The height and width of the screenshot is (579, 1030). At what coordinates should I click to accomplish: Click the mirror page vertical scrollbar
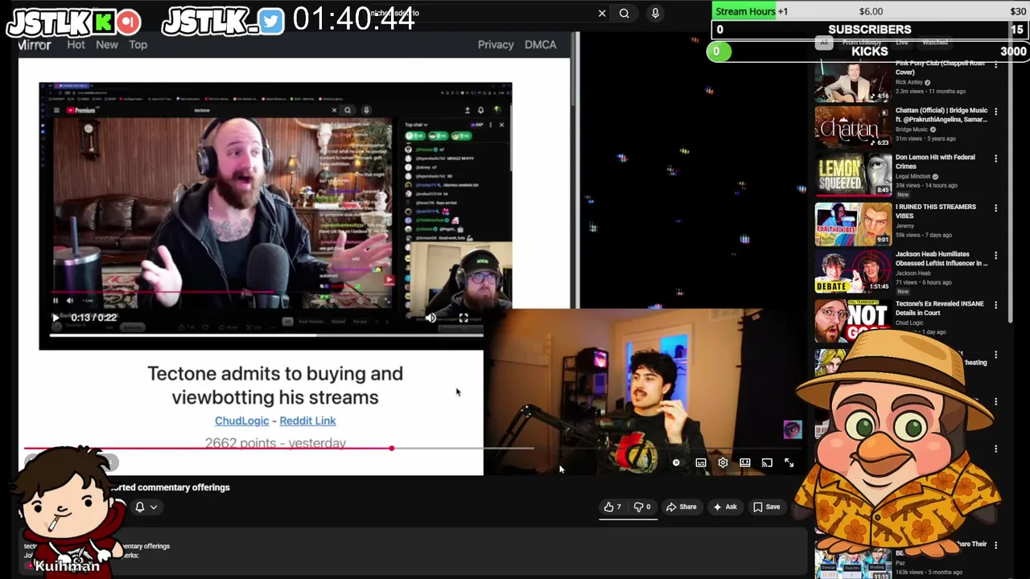pyautogui.click(x=575, y=68)
